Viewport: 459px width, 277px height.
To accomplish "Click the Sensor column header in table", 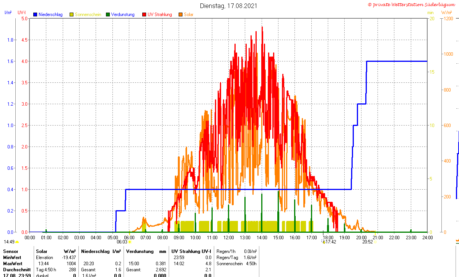I will coord(11,251).
